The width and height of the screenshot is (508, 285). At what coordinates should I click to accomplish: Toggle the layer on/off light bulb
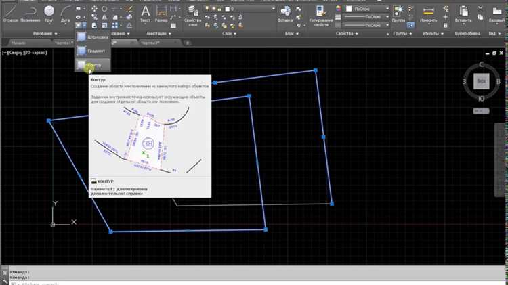pyautogui.click(x=207, y=9)
